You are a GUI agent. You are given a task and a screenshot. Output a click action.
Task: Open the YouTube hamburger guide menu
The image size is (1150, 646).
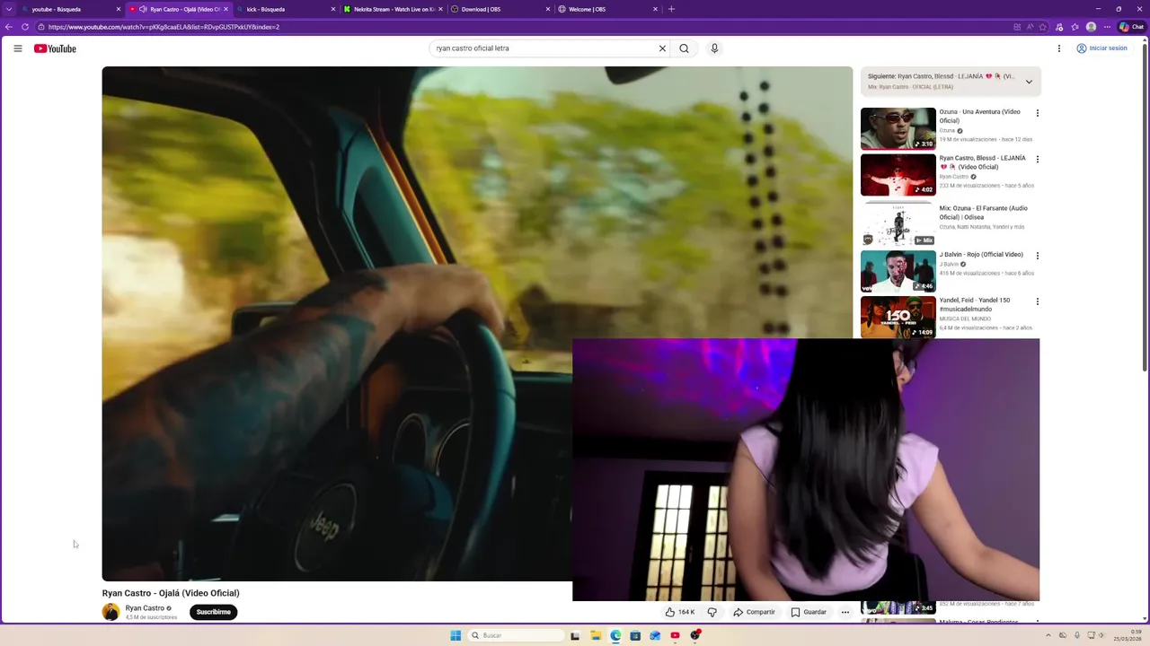pyautogui.click(x=18, y=48)
